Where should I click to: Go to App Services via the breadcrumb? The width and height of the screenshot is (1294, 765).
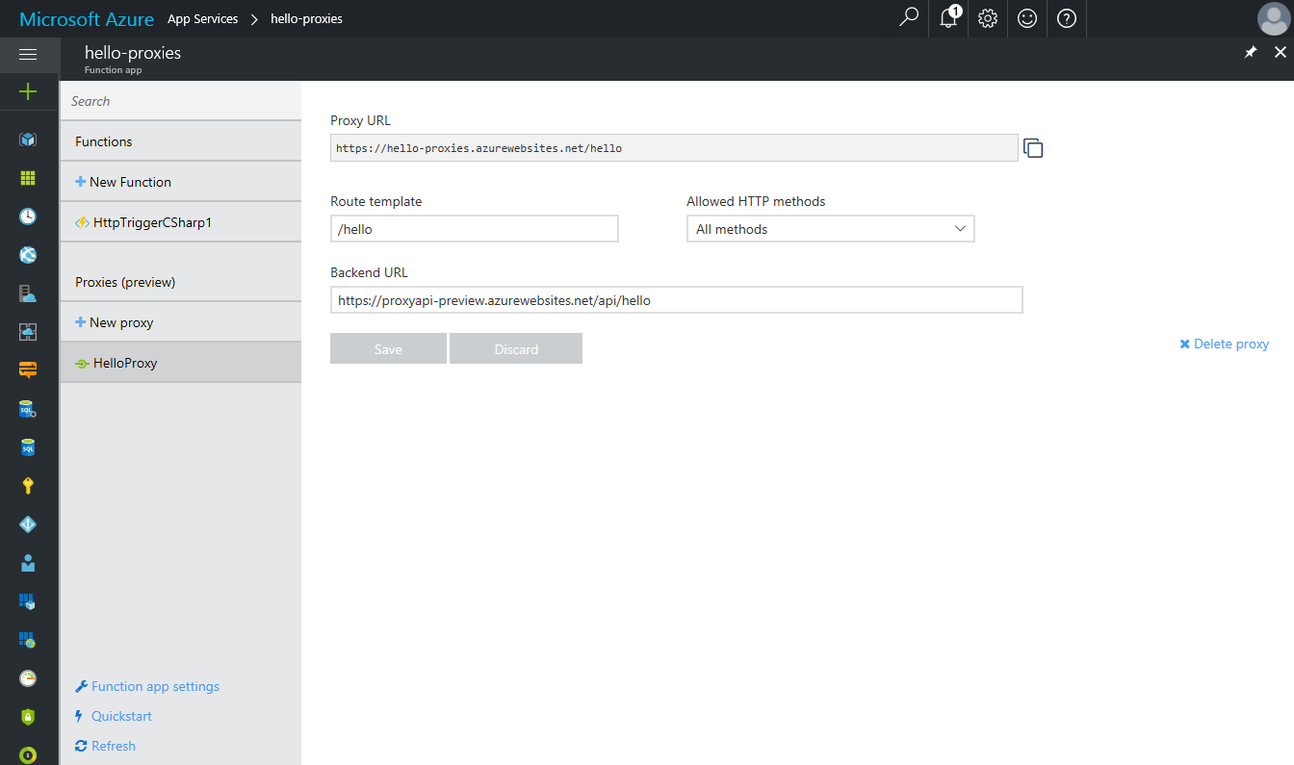pos(202,18)
